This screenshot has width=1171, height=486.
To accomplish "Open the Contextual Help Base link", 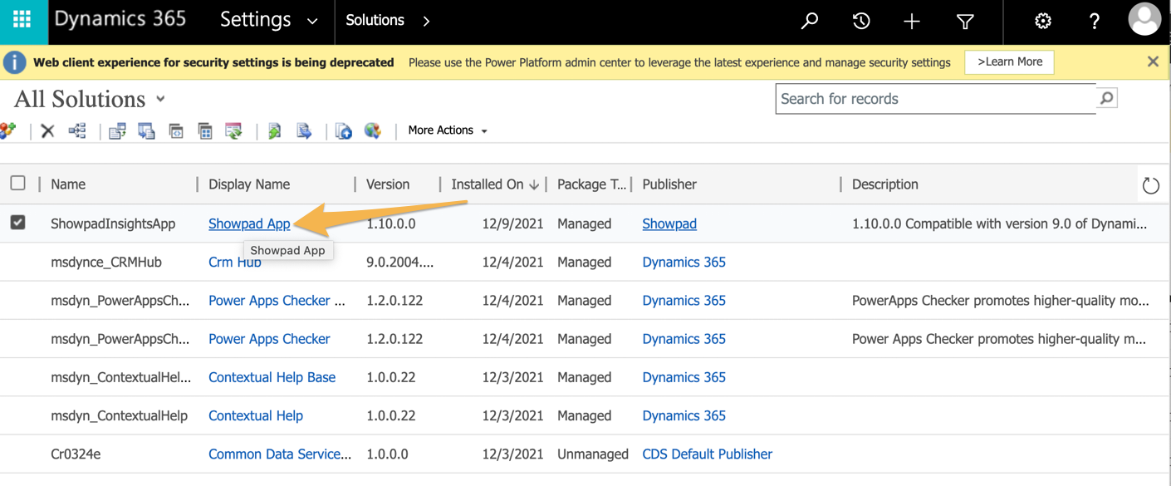I will click(272, 377).
